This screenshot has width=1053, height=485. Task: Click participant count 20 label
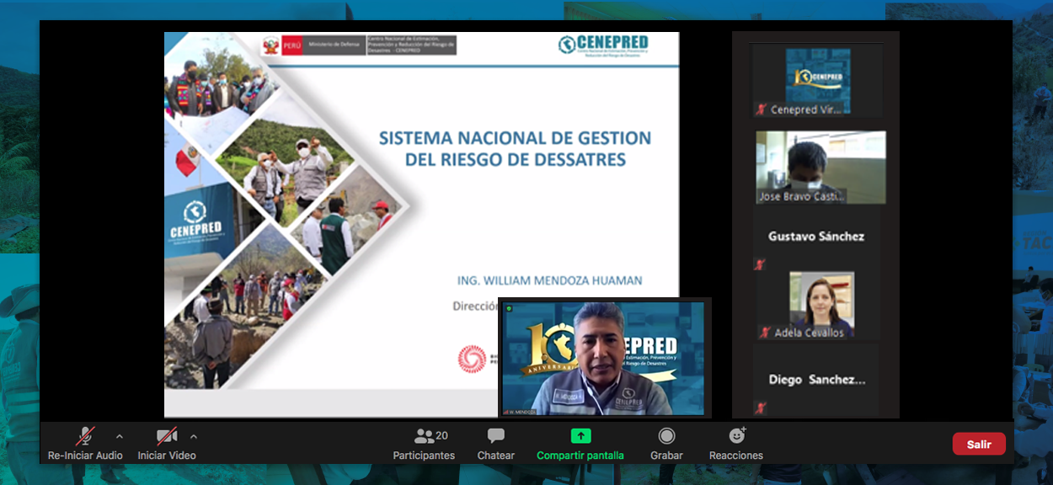(x=441, y=435)
